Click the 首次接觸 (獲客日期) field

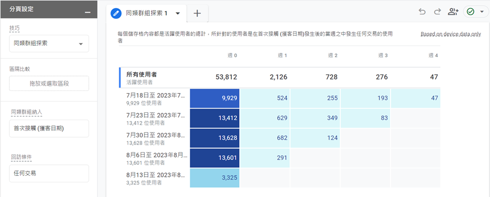(49, 128)
